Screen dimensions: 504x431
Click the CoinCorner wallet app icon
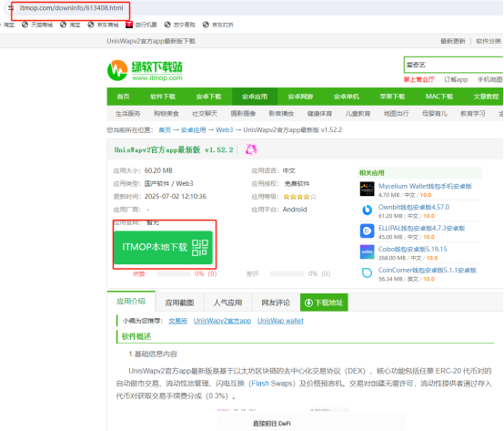click(367, 273)
